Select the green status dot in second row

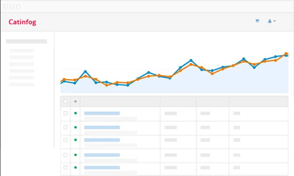tap(76, 127)
